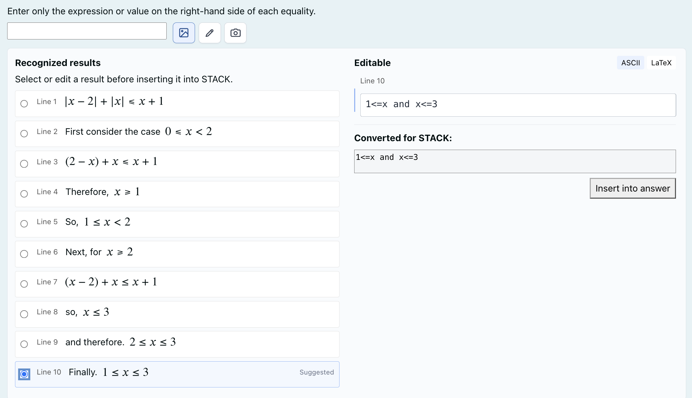
Task: Click the Converted for STACK text area
Action: (x=515, y=161)
